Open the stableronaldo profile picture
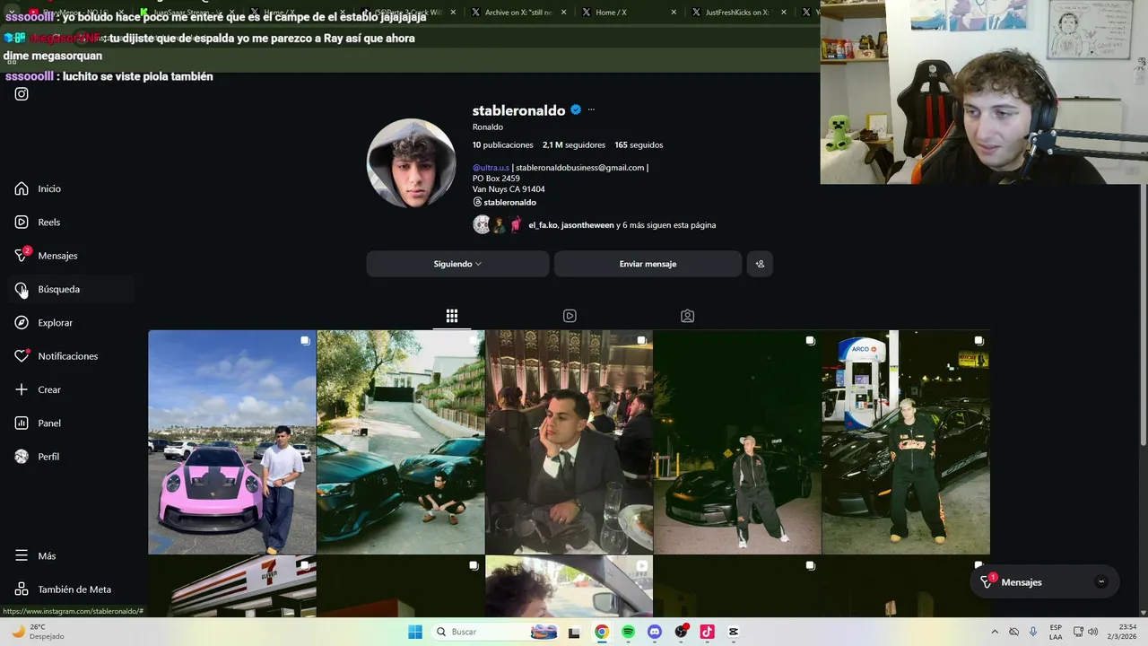 pos(412,163)
